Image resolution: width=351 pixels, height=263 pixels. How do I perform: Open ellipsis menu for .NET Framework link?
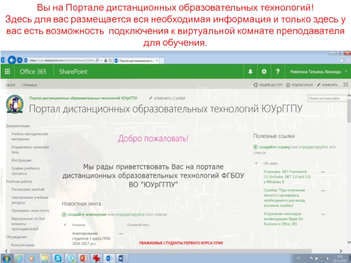click(x=323, y=172)
